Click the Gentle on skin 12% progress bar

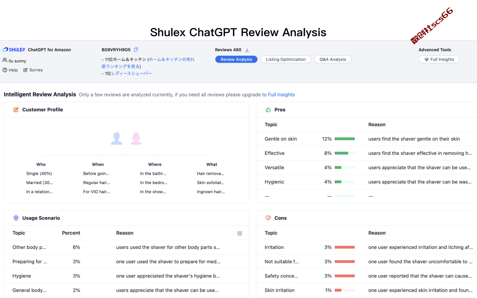tap(345, 139)
